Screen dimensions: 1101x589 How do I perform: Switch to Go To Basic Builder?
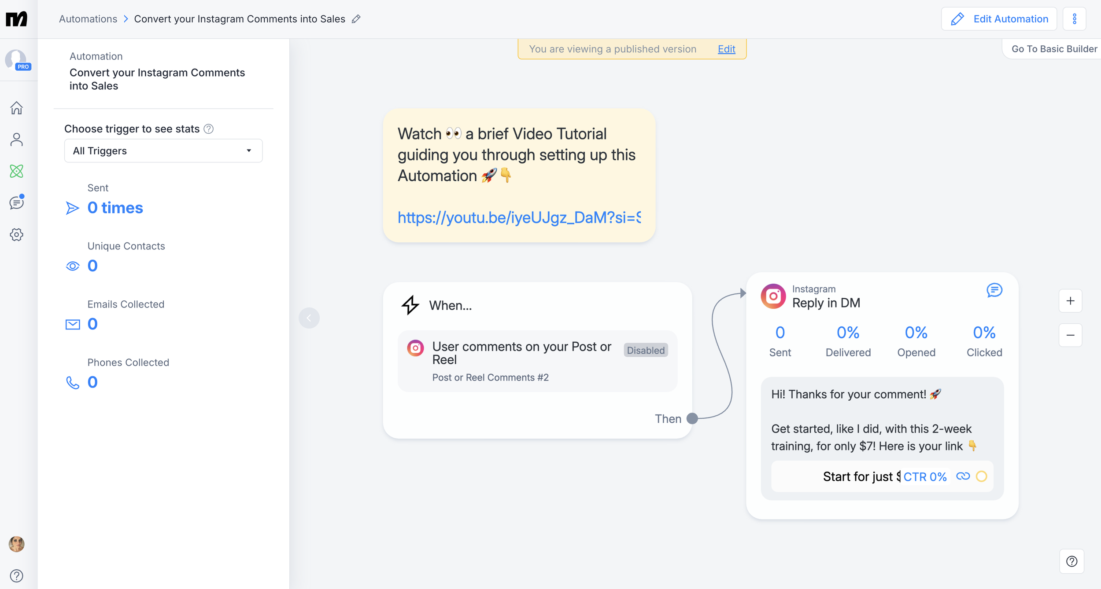(x=1054, y=49)
